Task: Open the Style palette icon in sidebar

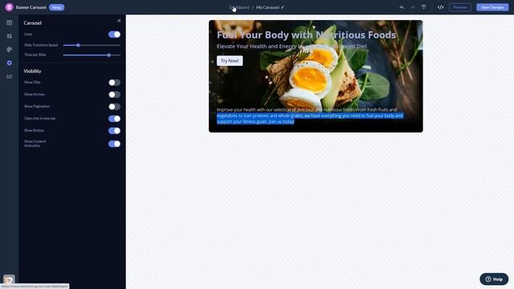Action: coord(9,50)
